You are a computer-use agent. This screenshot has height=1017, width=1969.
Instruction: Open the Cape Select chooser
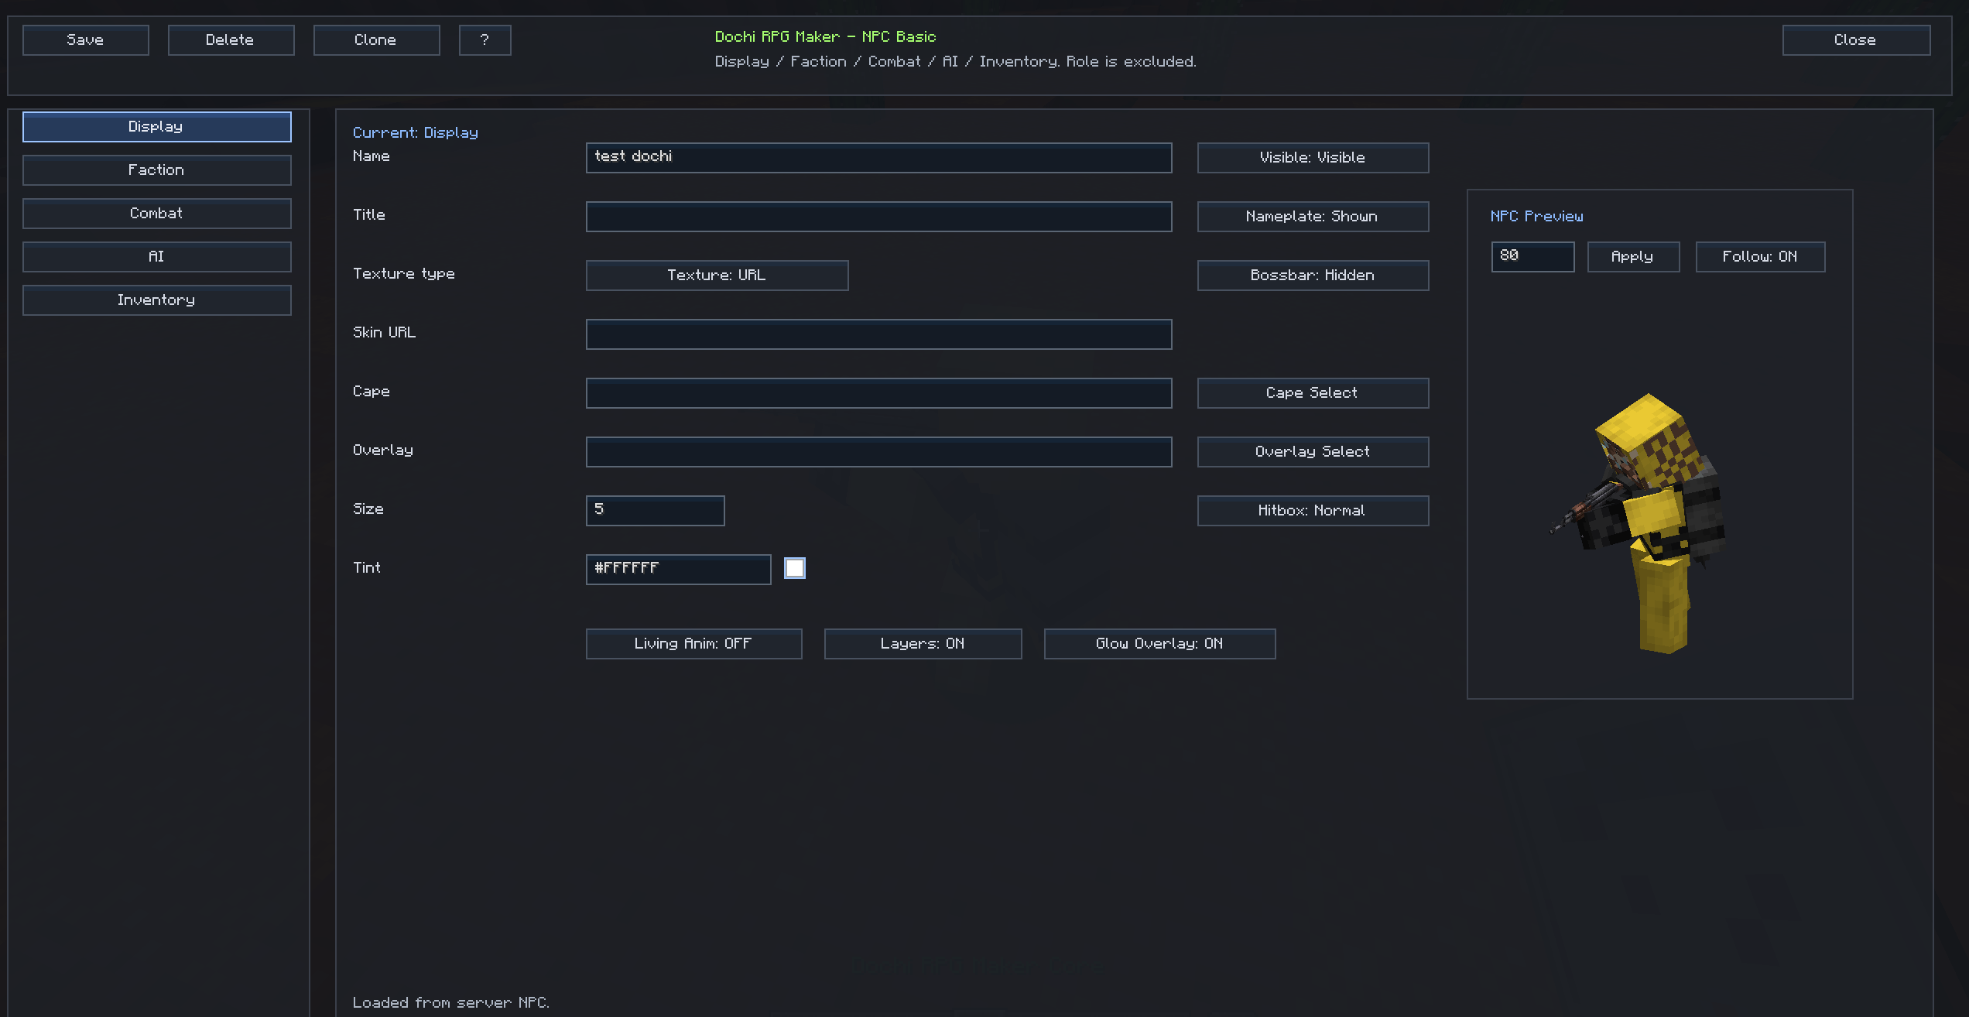pos(1313,393)
